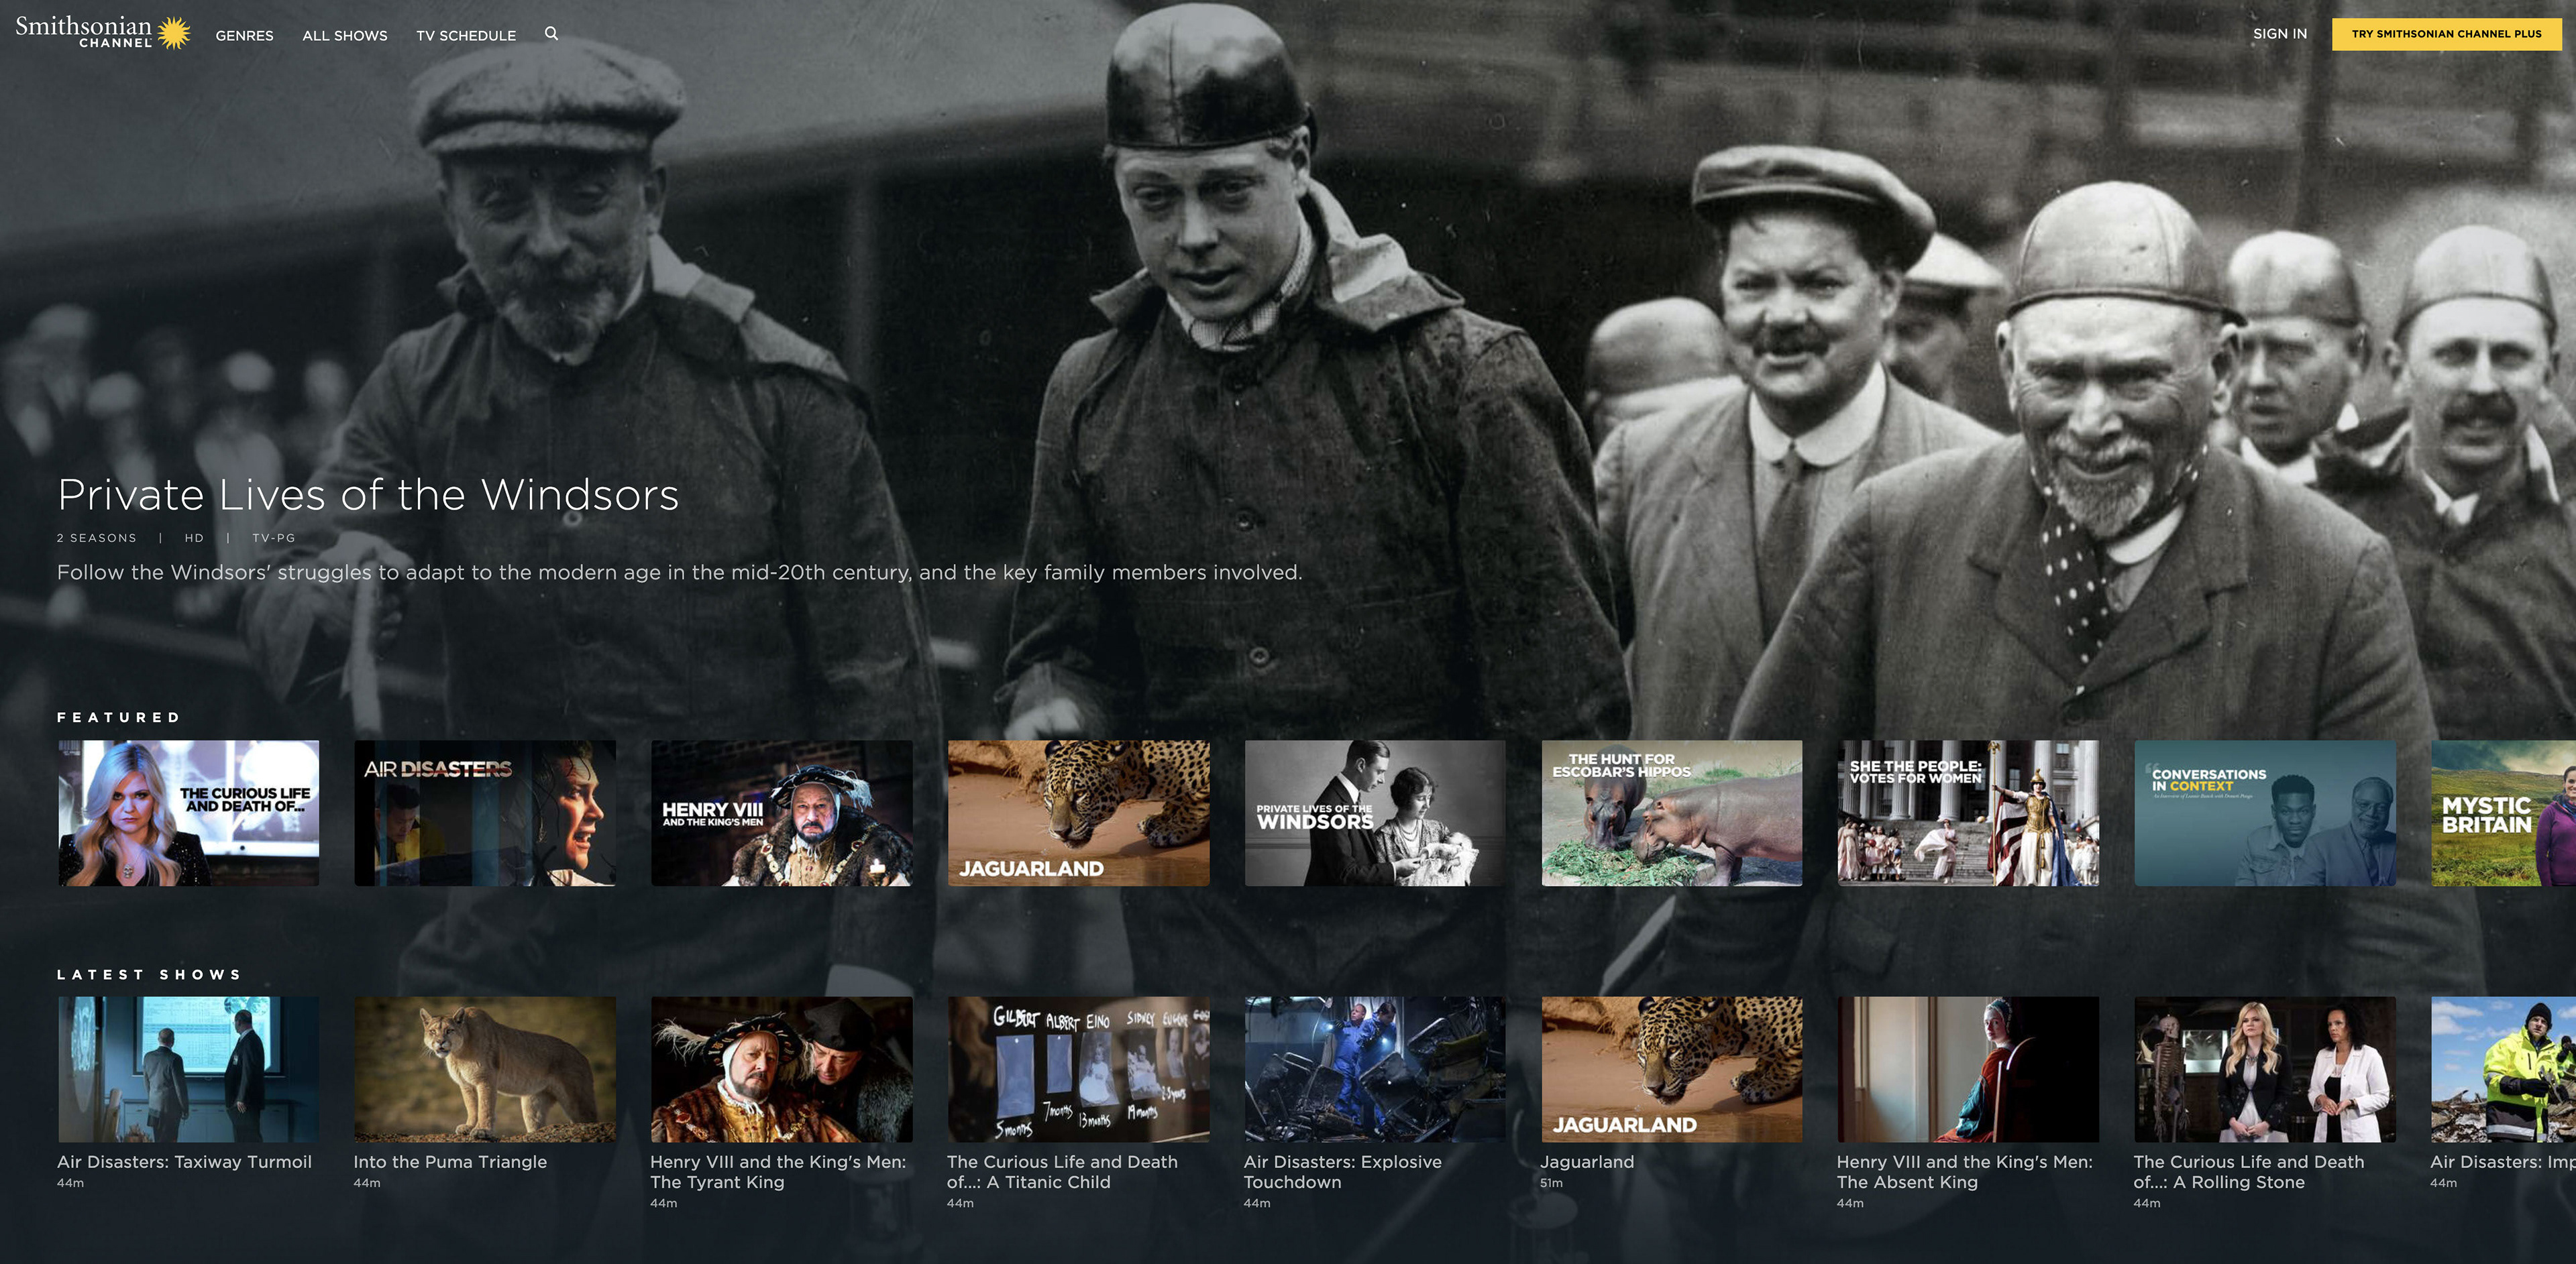Open Mystic Britain featured thumbnail
2576x1264 pixels.
pos(2503,812)
